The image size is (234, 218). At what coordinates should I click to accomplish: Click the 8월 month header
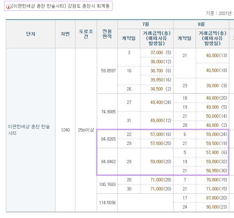(201, 24)
